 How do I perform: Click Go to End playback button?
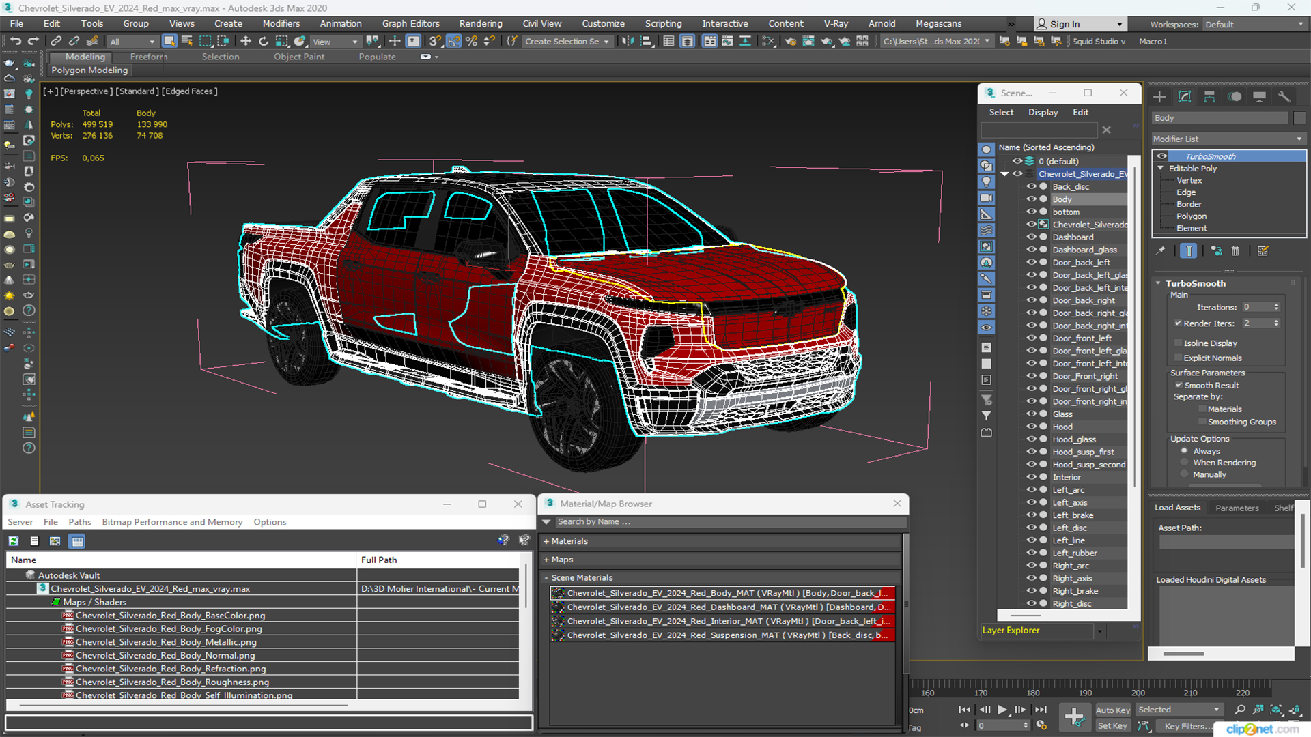point(1041,710)
